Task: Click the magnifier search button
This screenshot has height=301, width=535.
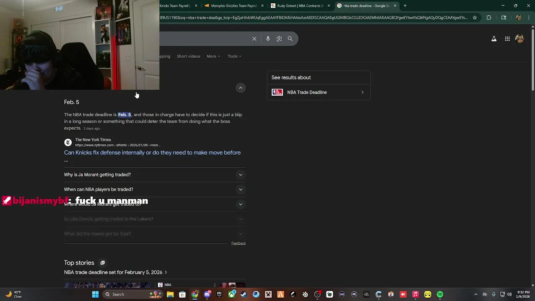Action: (290, 39)
